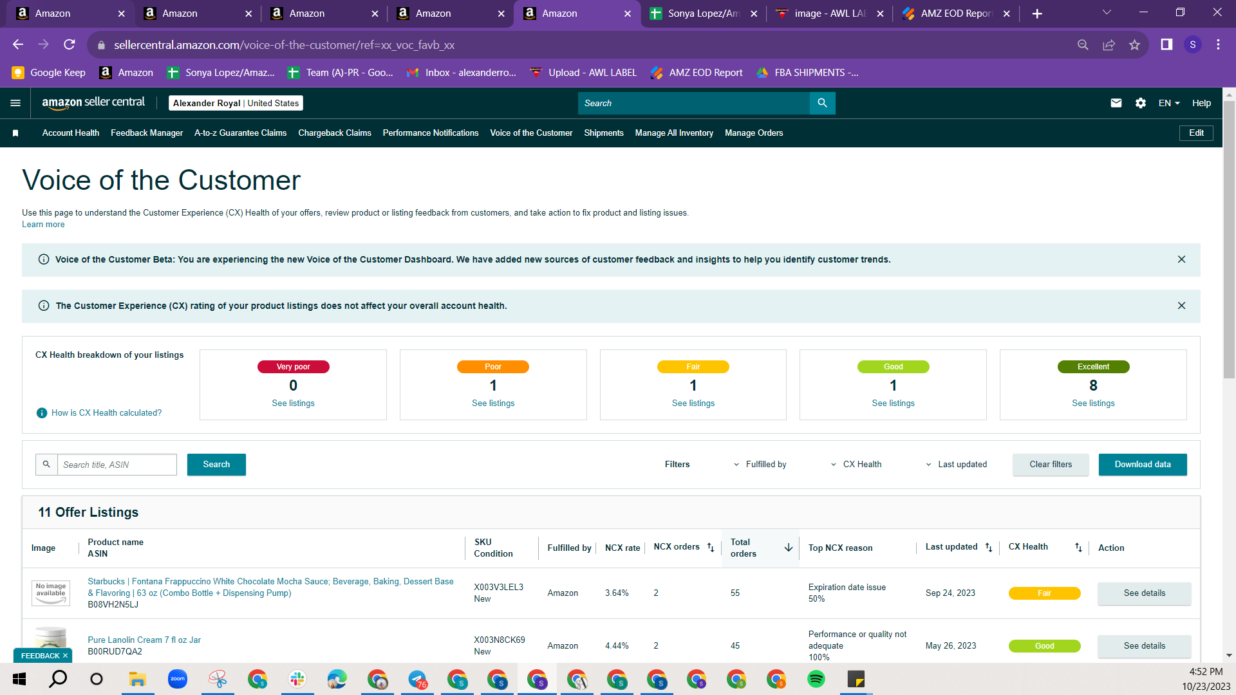The image size is (1236, 695).
Task: See listings under Very poor
Action: click(293, 403)
